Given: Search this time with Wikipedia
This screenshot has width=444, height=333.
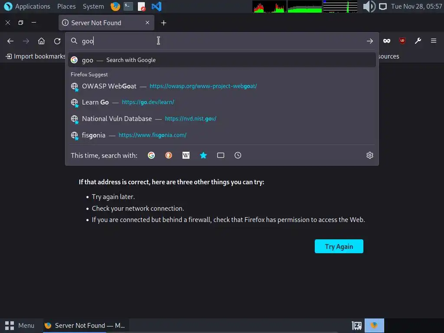Looking at the screenshot, I should tap(186, 155).
